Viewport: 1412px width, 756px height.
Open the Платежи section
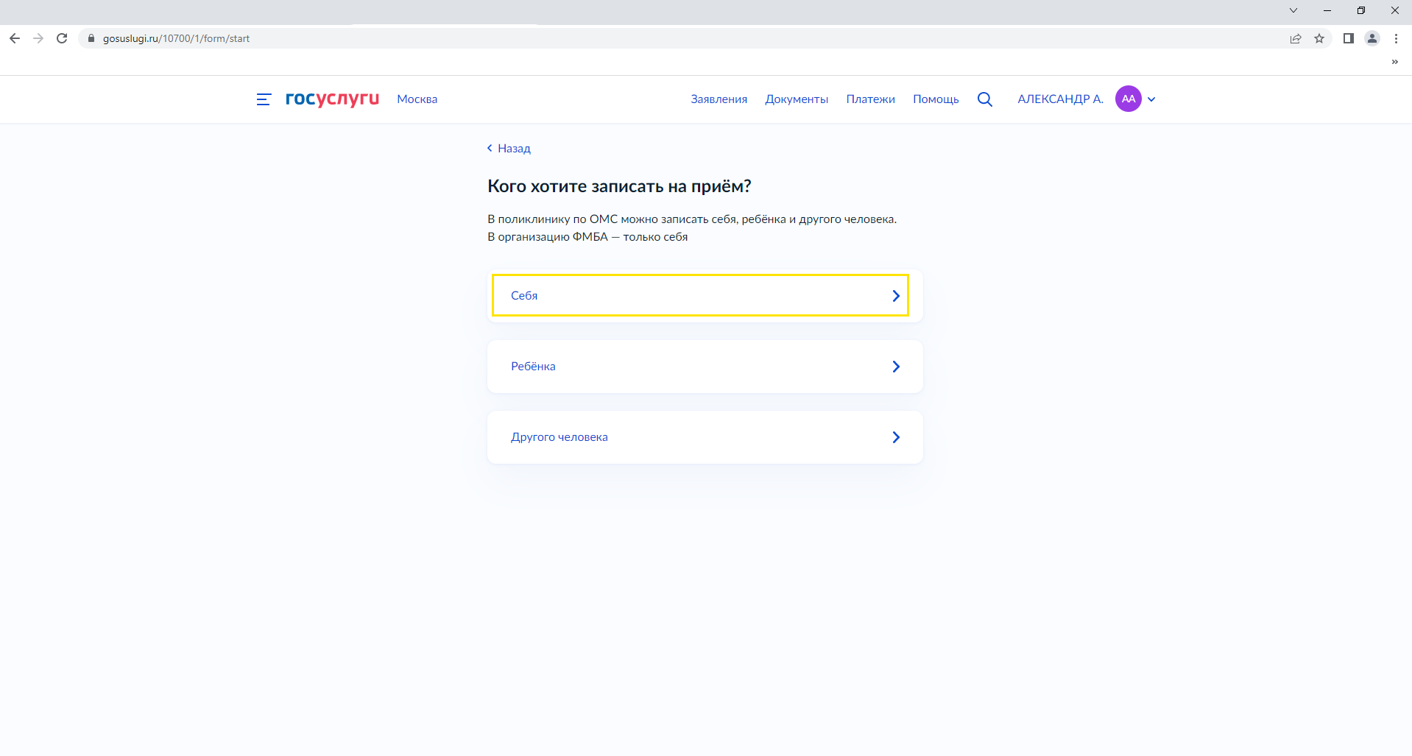[x=870, y=99]
